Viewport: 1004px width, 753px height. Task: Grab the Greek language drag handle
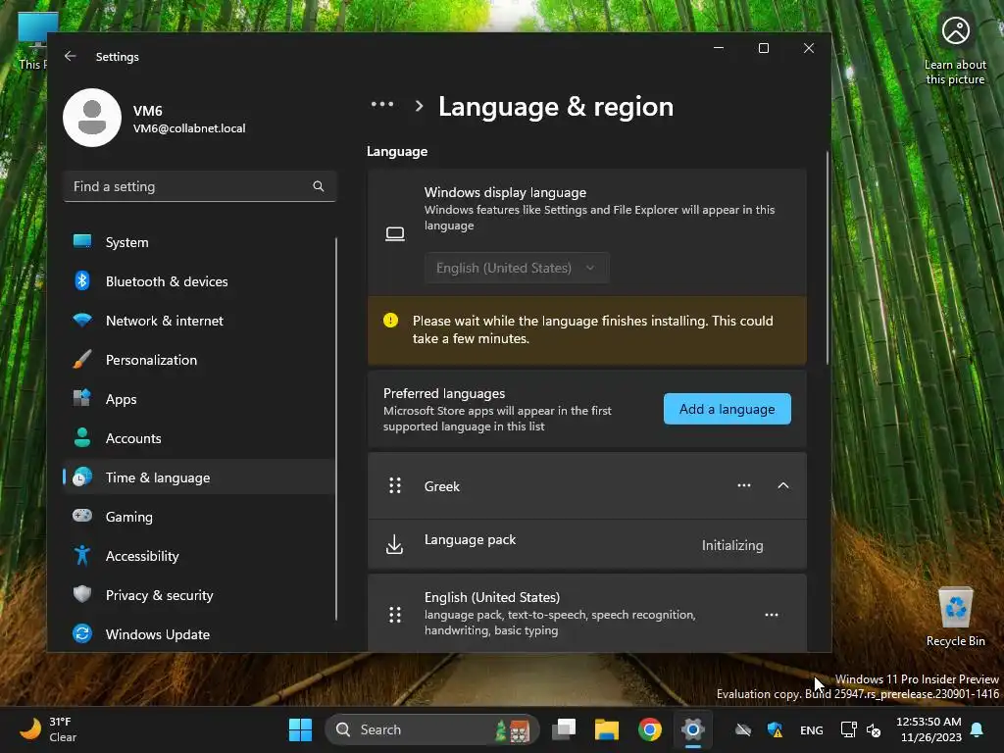pos(395,486)
